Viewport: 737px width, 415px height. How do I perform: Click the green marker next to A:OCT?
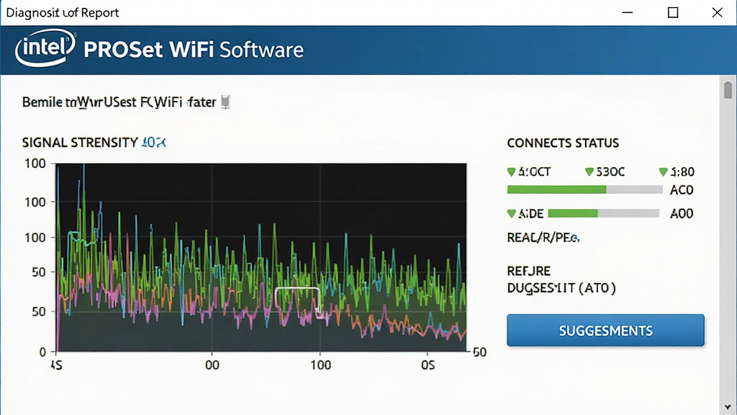[x=512, y=172]
